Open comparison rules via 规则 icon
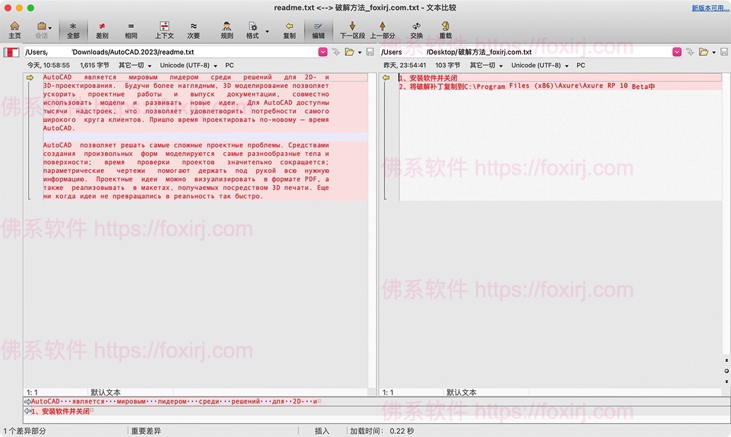 226,29
